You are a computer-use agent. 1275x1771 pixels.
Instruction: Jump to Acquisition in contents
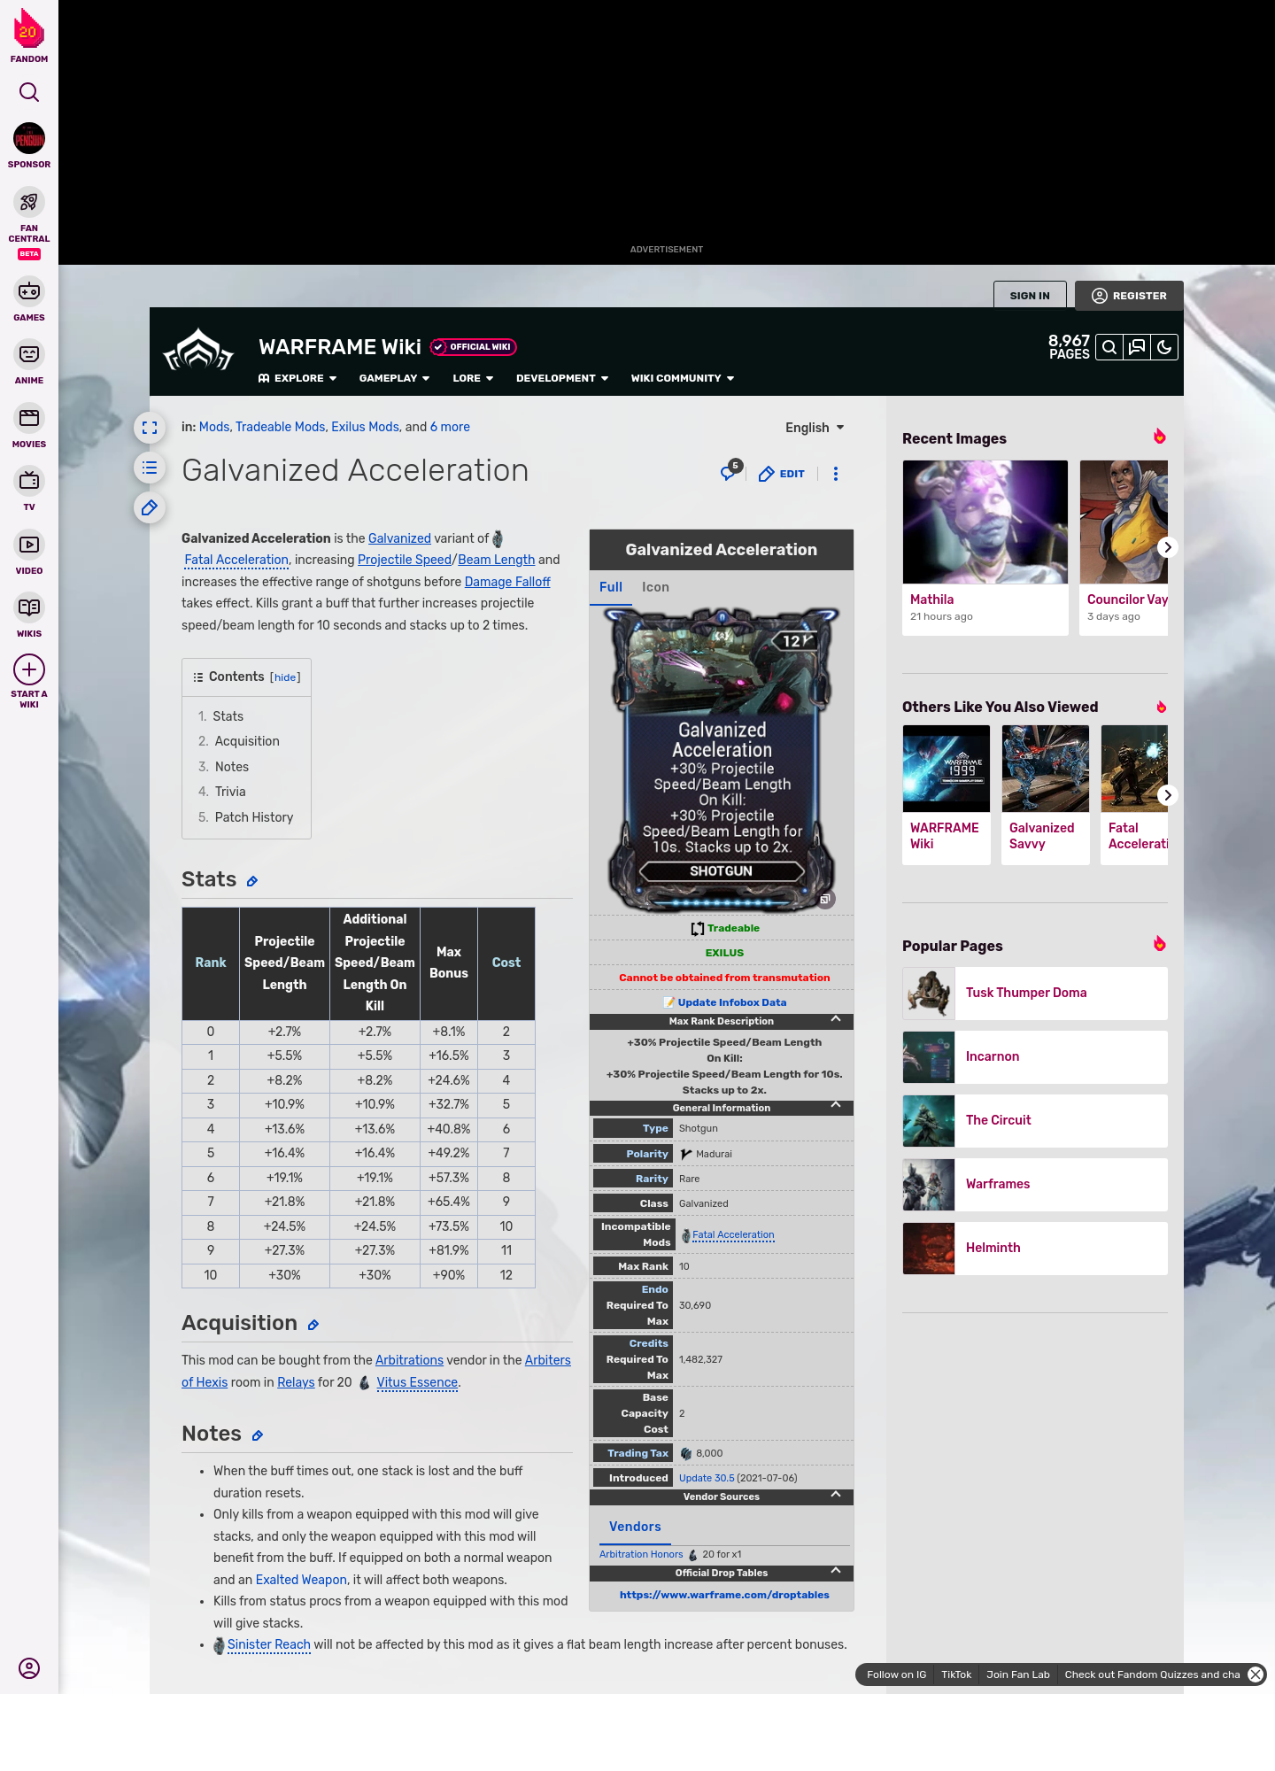pos(247,741)
